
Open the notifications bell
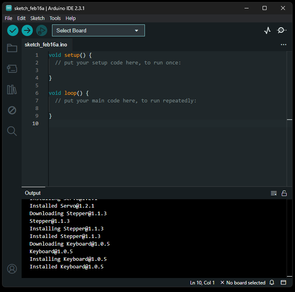tap(272, 282)
